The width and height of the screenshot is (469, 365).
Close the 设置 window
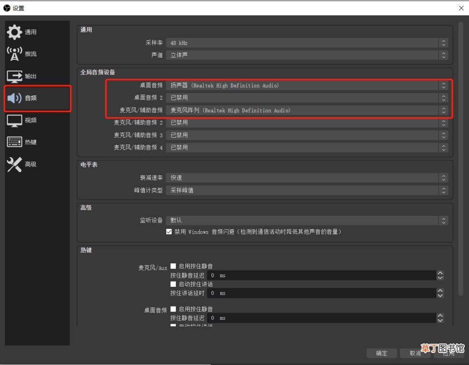[x=461, y=8]
